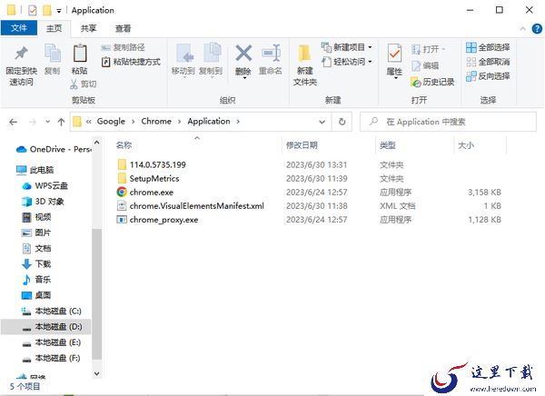Go back with the left arrow
This screenshot has height=396, width=545.
14,122
